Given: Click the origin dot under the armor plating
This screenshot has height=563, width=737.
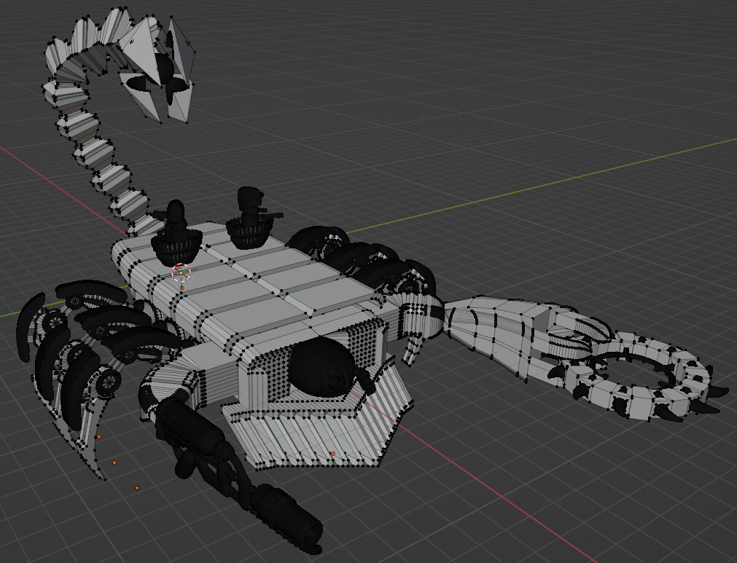Looking at the screenshot, I should click(335, 452).
